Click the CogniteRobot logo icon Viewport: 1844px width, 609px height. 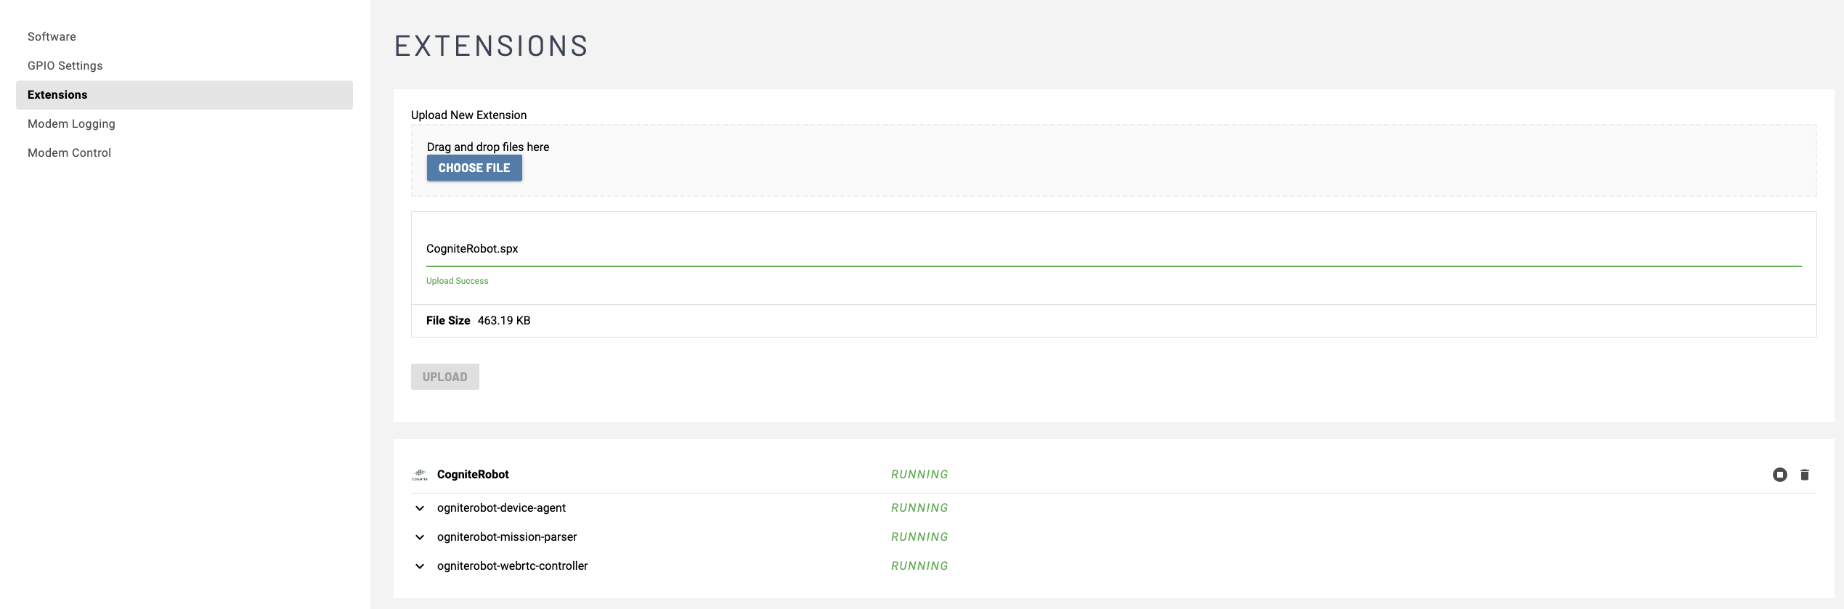point(420,475)
